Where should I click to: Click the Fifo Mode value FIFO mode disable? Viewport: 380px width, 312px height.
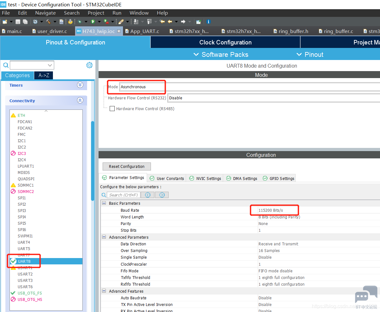click(x=275, y=271)
